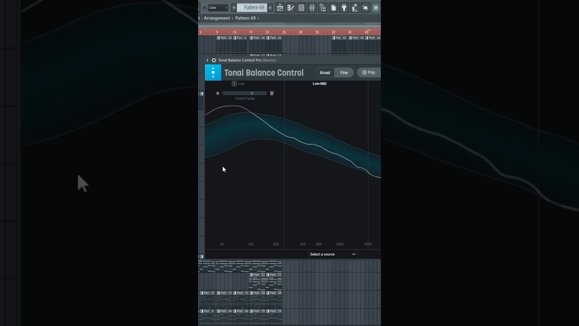
Task: Click the 40 frequency label
Action: click(222, 244)
